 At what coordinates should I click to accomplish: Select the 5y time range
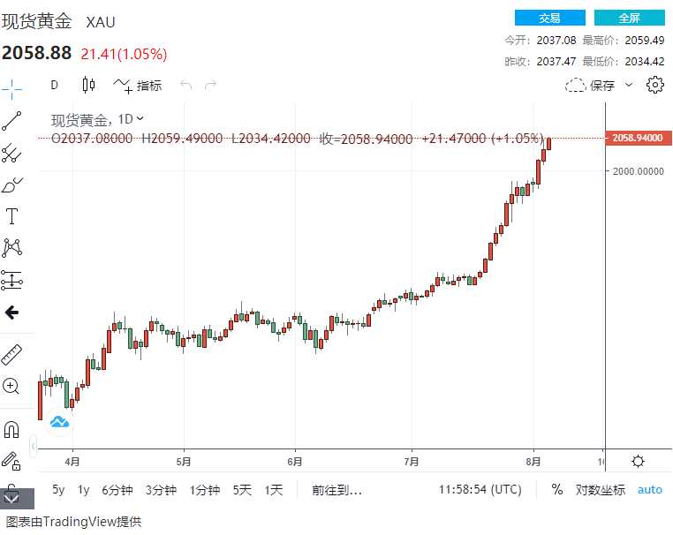pyautogui.click(x=58, y=489)
